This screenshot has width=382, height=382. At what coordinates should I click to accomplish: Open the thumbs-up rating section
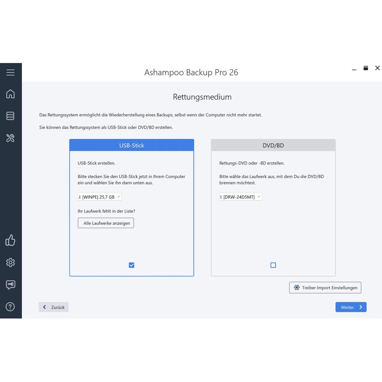point(11,241)
